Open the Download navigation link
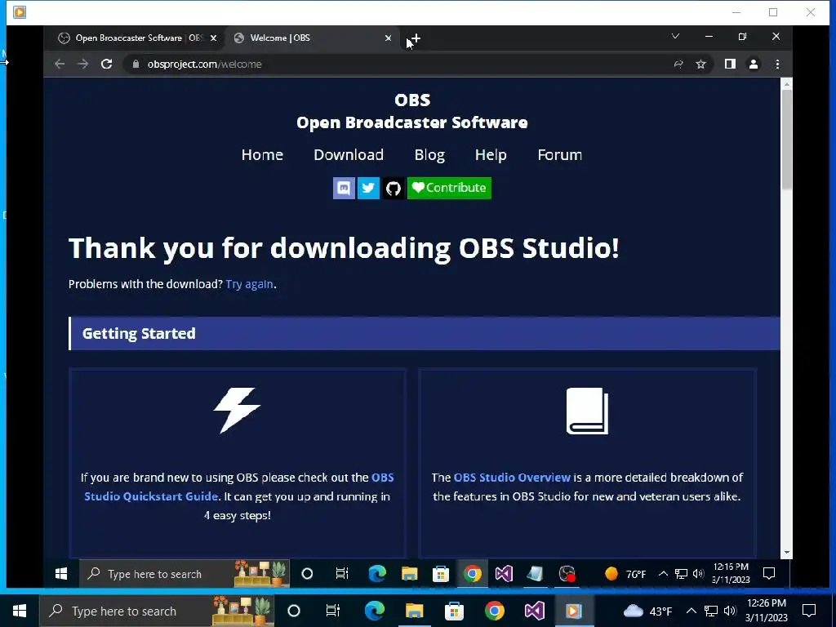The width and height of the screenshot is (836, 627). [x=348, y=154]
